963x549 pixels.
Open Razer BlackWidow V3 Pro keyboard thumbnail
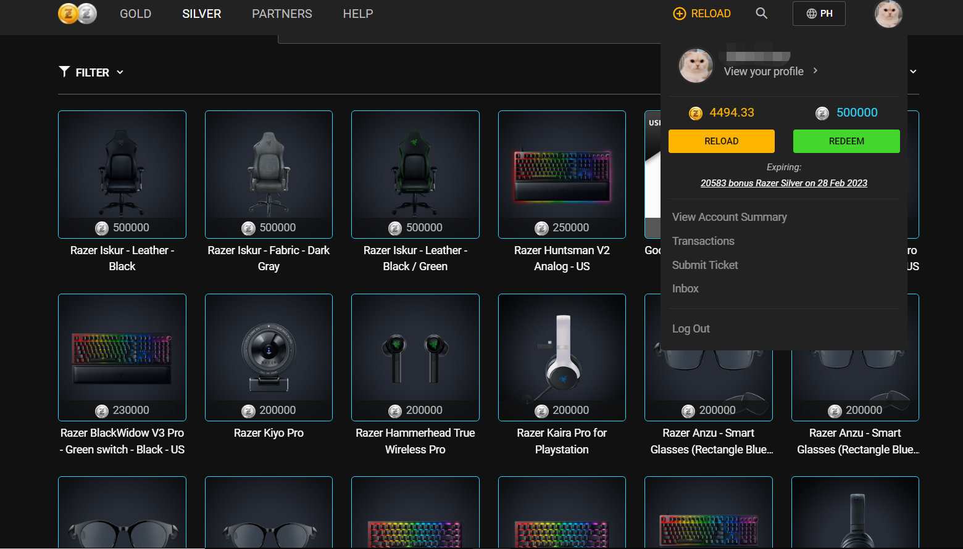tap(122, 358)
